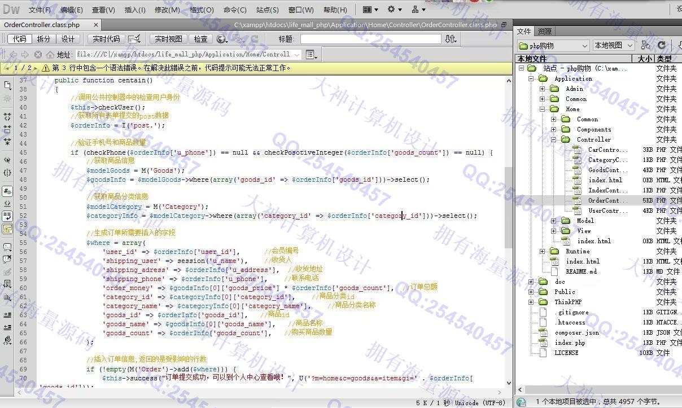Viewport: 682px width, 408px height.
Task: Switch to 设计 view
Action: (68, 39)
